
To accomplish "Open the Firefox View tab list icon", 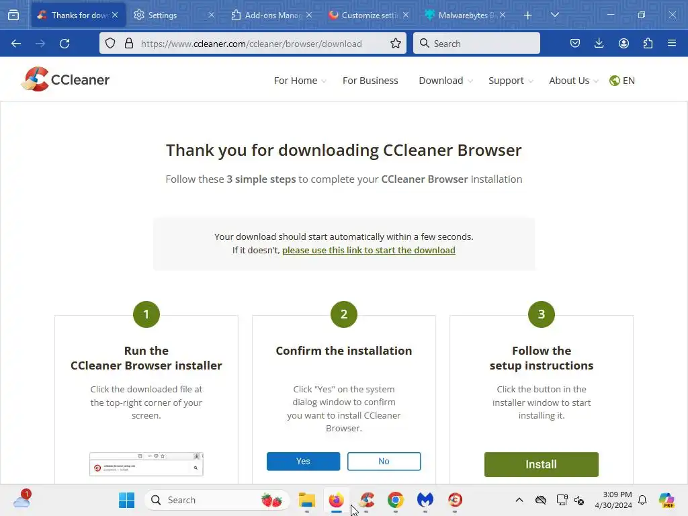I will [13, 15].
